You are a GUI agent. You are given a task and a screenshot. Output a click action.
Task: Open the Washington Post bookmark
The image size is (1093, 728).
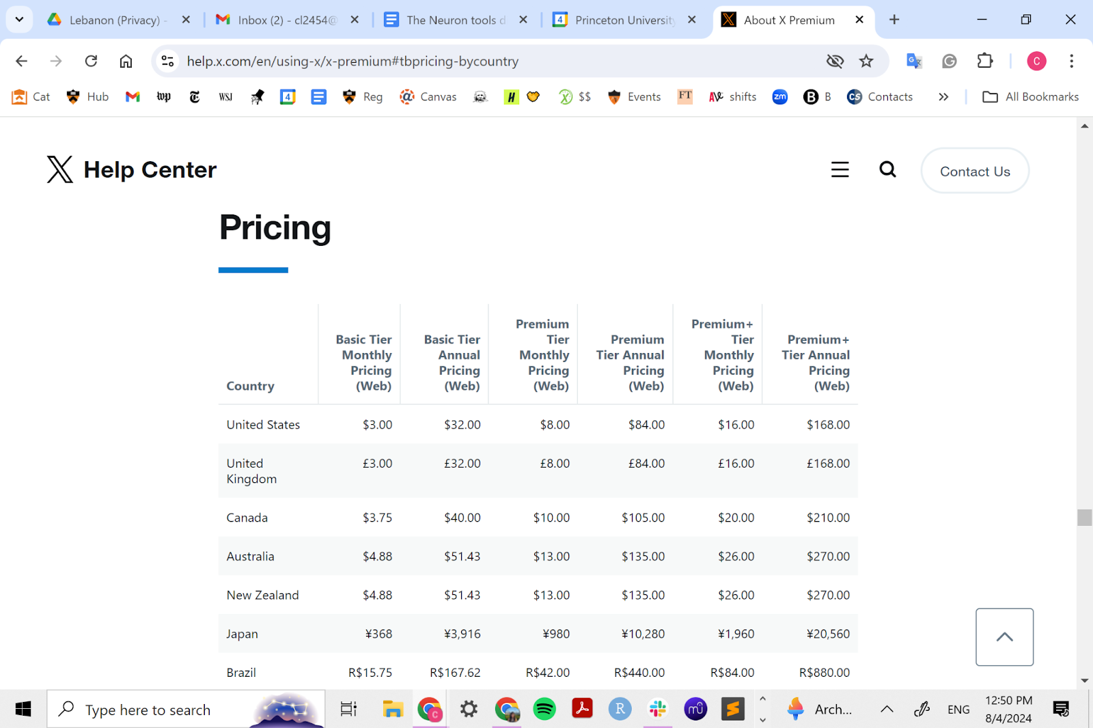tap(164, 97)
